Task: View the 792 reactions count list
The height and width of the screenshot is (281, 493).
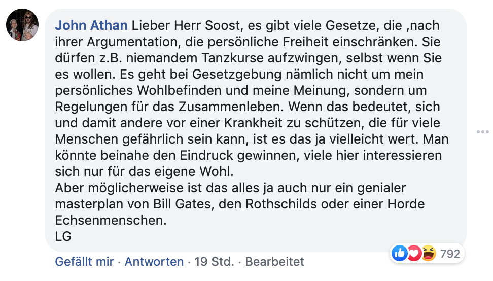Action: click(x=450, y=253)
